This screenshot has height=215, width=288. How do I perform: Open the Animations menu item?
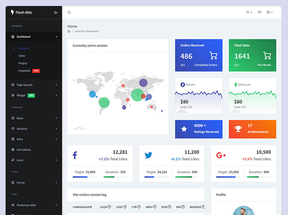(x=24, y=150)
